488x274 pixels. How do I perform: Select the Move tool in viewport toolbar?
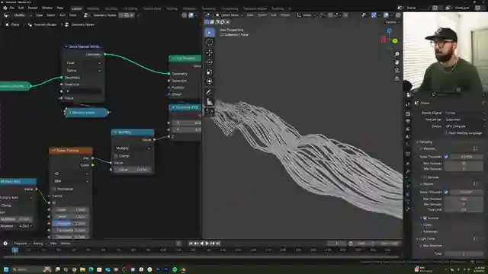pos(210,53)
